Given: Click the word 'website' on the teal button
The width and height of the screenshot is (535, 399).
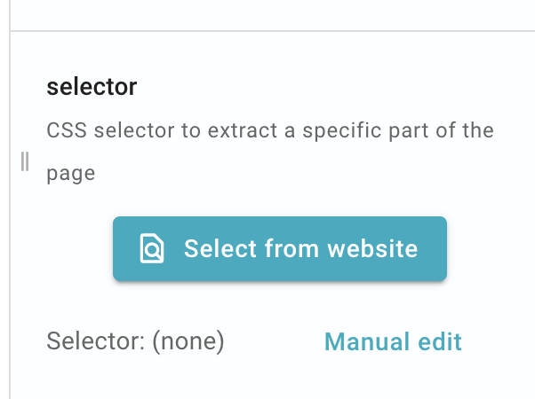Looking at the screenshot, I should click(372, 248).
